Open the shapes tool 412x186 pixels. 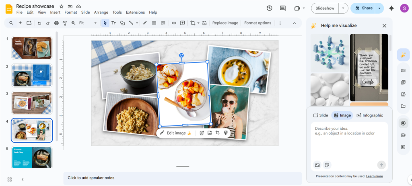coord(122,23)
